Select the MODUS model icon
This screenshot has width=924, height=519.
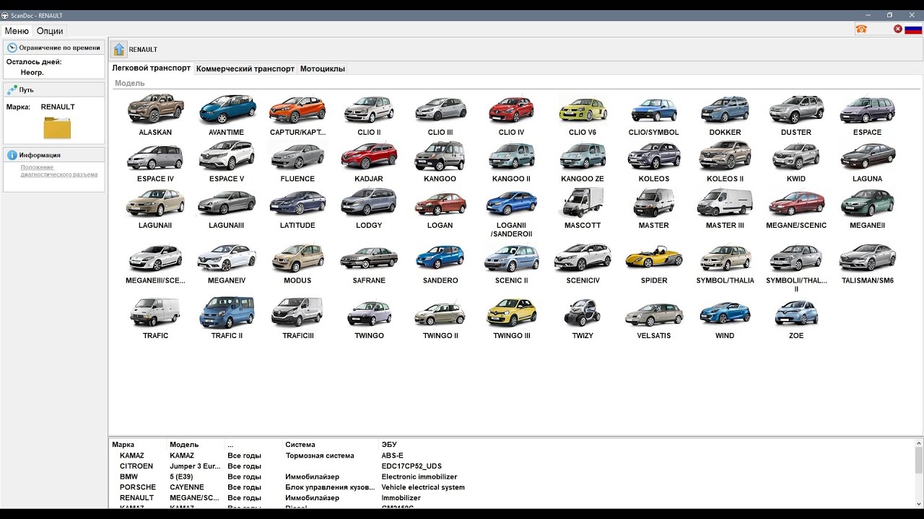pyautogui.click(x=297, y=257)
